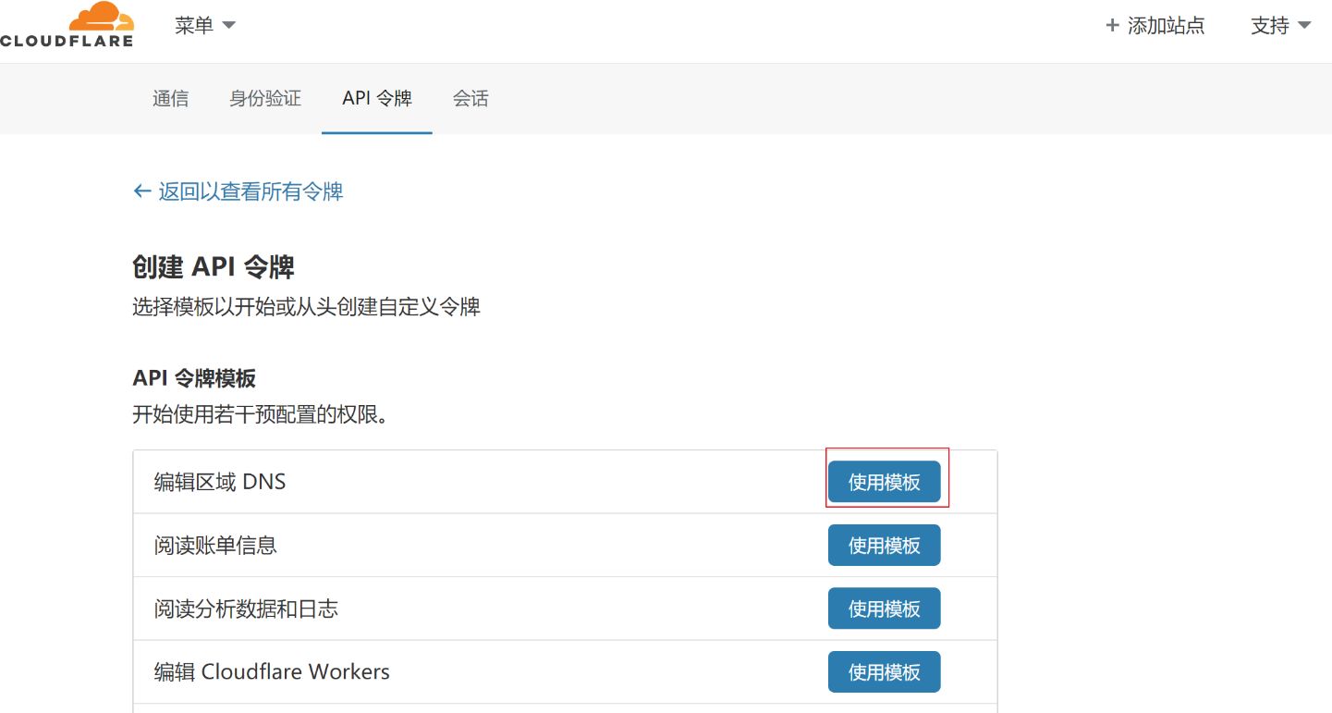Use template for 编辑区域 DNS

coord(885,482)
